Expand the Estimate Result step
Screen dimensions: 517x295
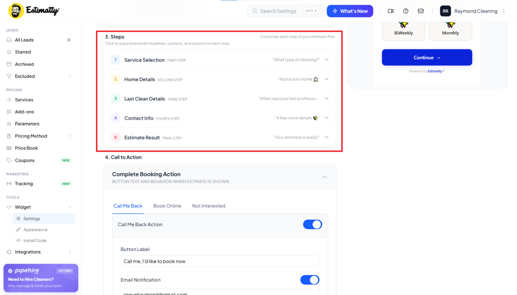[x=220, y=137]
